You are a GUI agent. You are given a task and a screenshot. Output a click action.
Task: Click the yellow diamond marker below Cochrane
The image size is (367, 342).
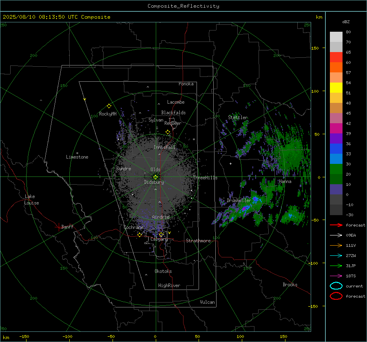139,235
